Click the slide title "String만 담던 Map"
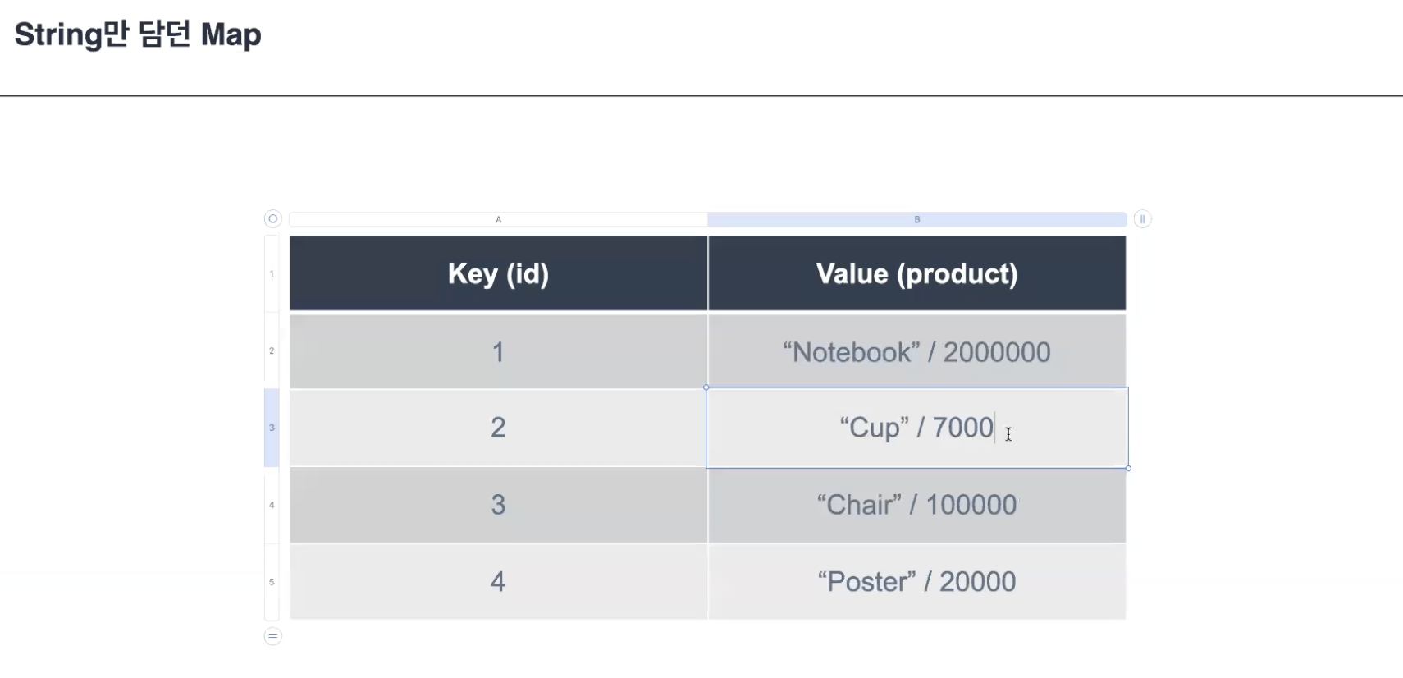This screenshot has height=678, width=1403. click(138, 34)
